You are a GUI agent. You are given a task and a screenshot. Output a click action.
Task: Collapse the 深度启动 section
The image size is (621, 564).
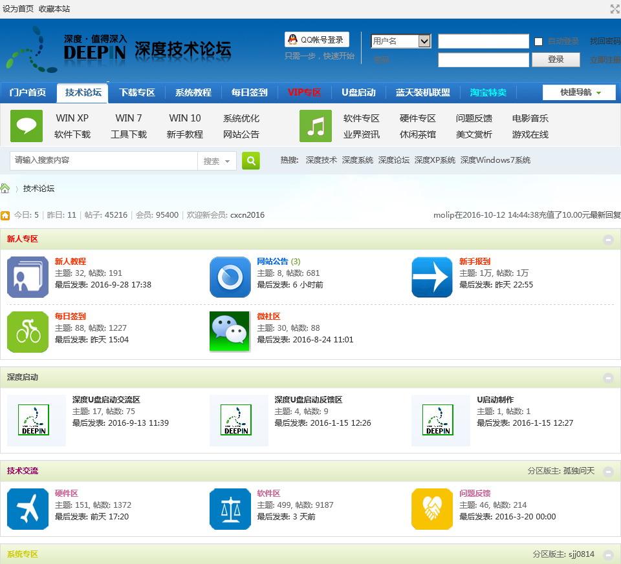(608, 378)
